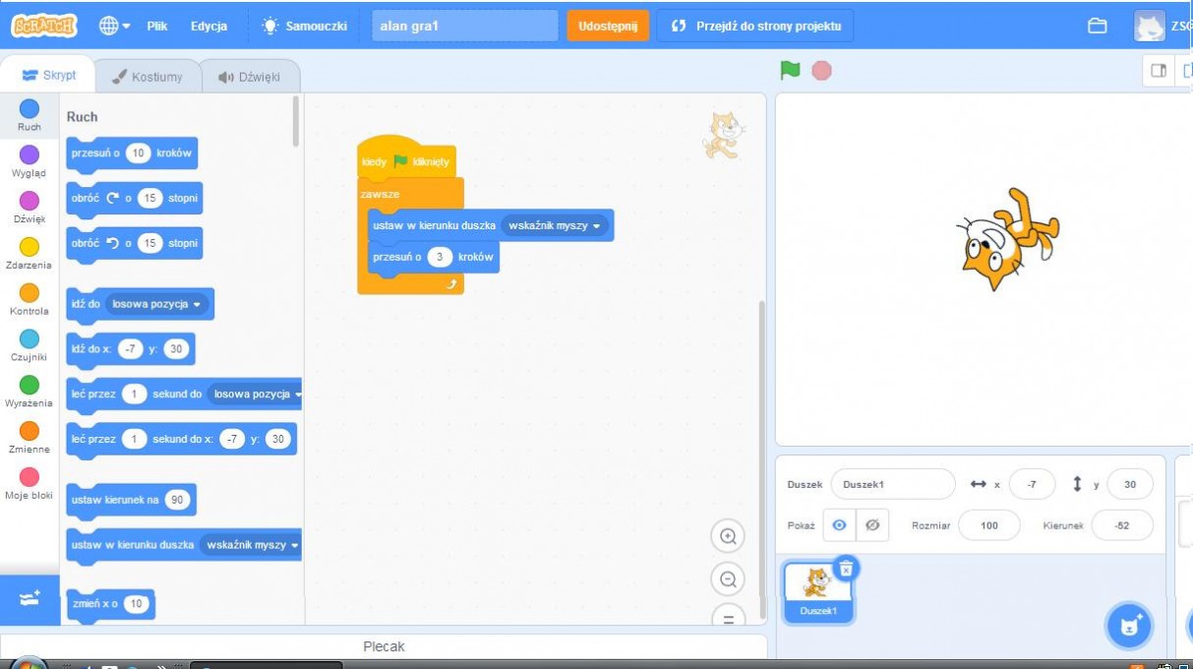
Task: Delete Duszek1 using the trash icon
Action: 846,569
